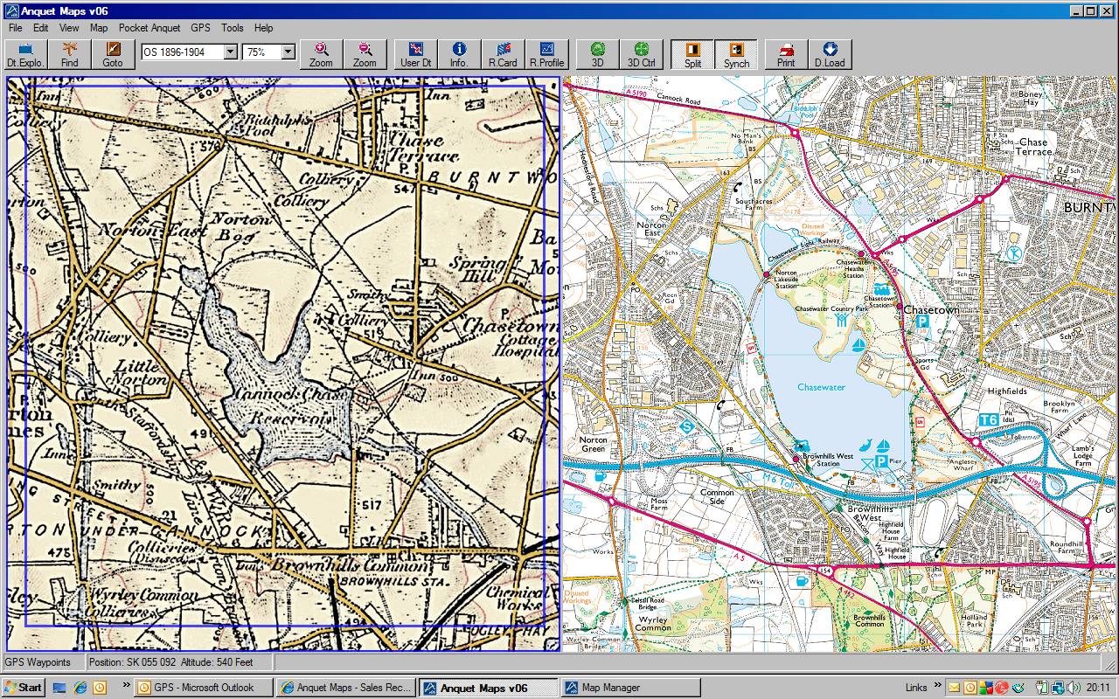Viewport: 1119px width, 699px height.
Task: Open the Goto tool
Action: tap(113, 54)
